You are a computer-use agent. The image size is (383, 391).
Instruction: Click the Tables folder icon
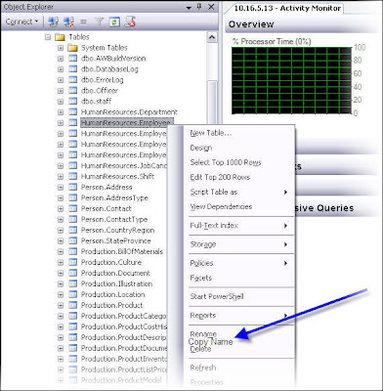coord(60,37)
